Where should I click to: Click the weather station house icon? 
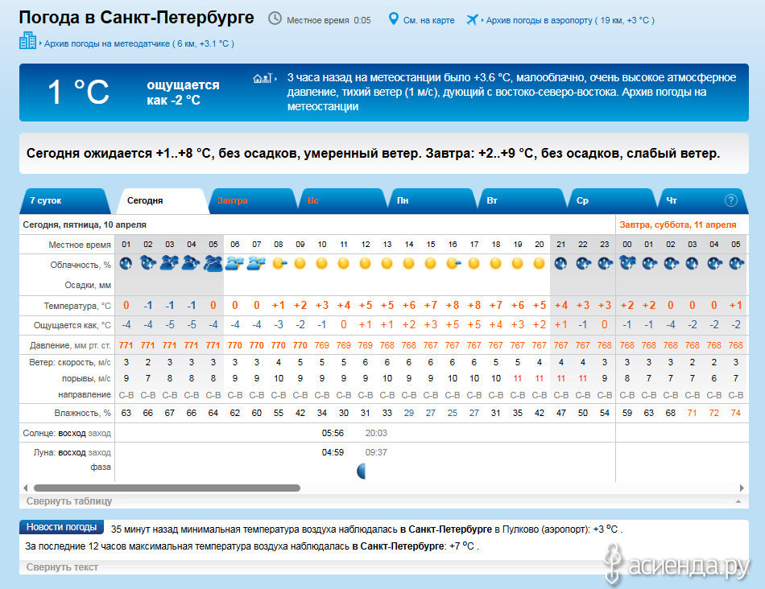click(263, 79)
